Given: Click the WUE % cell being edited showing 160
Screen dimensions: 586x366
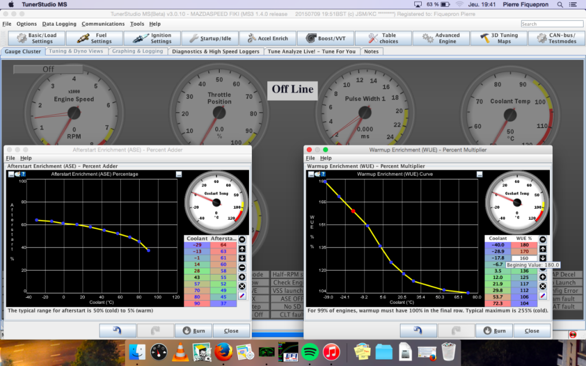Looking at the screenshot, I should coord(524,258).
